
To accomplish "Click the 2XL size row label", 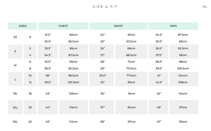I will click(x=15, y=107).
